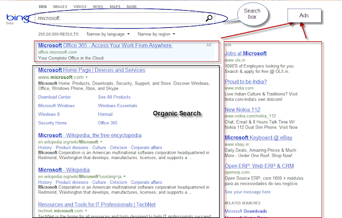This screenshot has height=218, width=342.
Task: Switch to the IMAGES tab
Action: click(60, 7)
